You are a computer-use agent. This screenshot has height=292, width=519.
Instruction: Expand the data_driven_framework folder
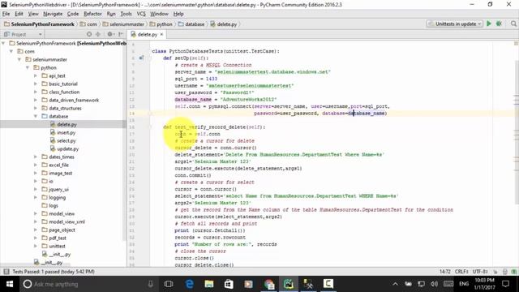36,100
